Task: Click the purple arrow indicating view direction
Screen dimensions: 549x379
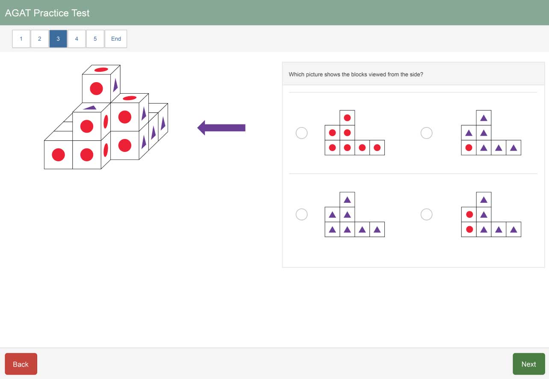Action: tap(221, 127)
